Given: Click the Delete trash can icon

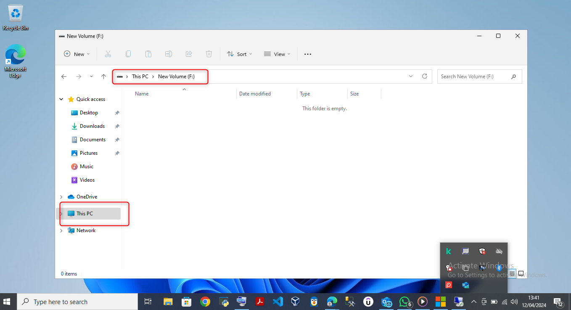Looking at the screenshot, I should pyautogui.click(x=209, y=54).
